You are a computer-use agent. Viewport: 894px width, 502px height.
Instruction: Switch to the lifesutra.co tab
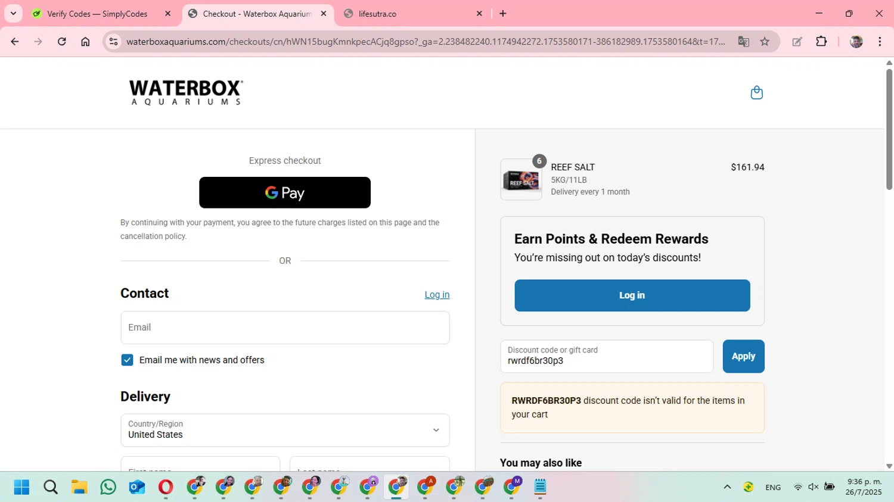point(377,14)
